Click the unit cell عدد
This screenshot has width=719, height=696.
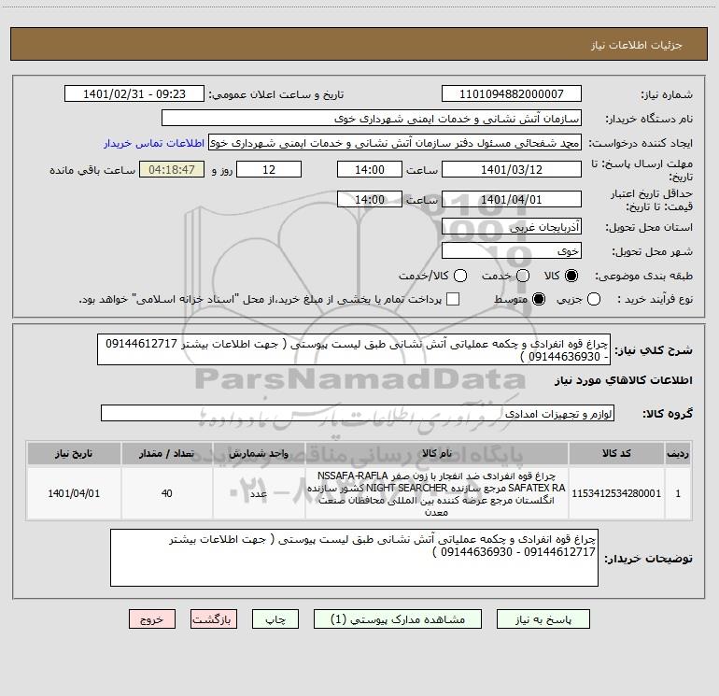[259, 493]
